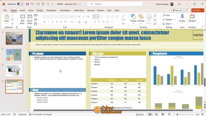Open the comments pane icon

click(x=187, y=10)
